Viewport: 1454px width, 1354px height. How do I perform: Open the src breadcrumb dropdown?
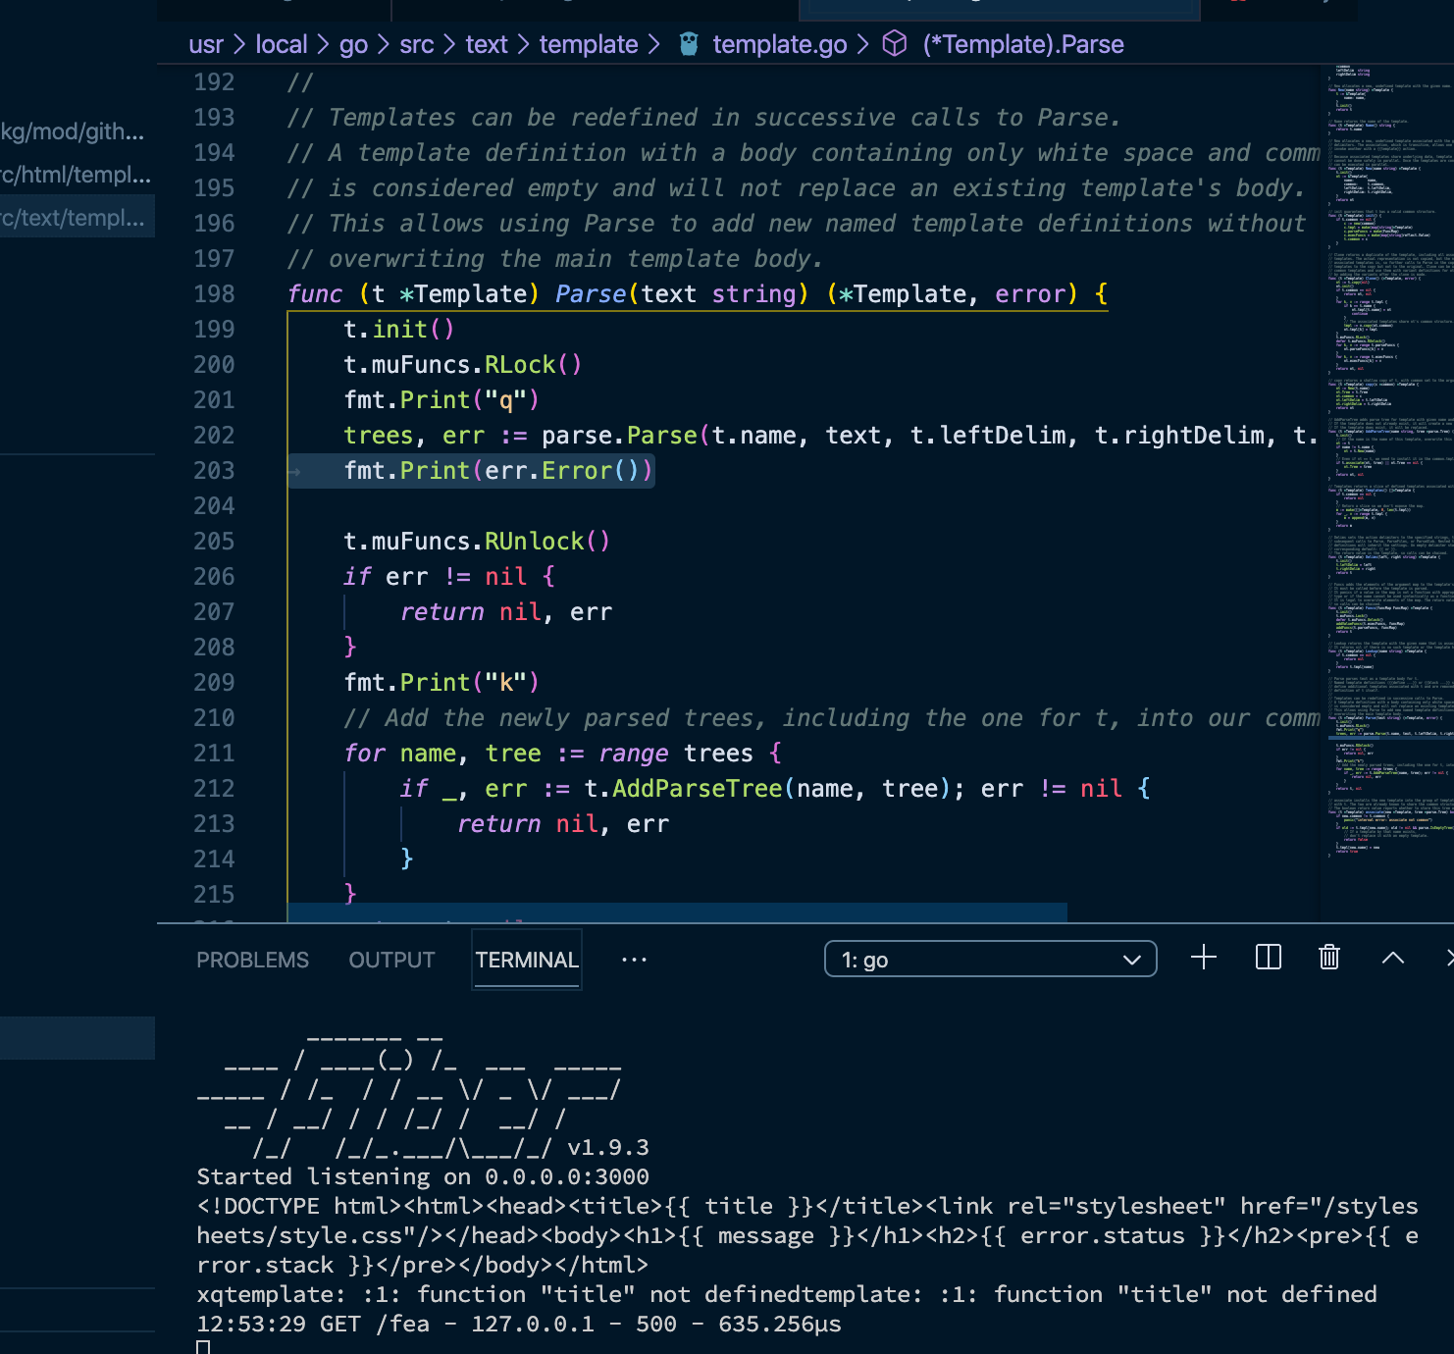pyautogui.click(x=416, y=43)
